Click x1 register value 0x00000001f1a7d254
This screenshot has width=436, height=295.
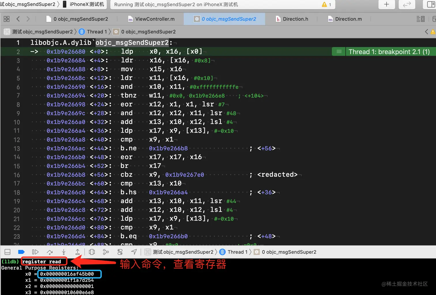click(67, 280)
